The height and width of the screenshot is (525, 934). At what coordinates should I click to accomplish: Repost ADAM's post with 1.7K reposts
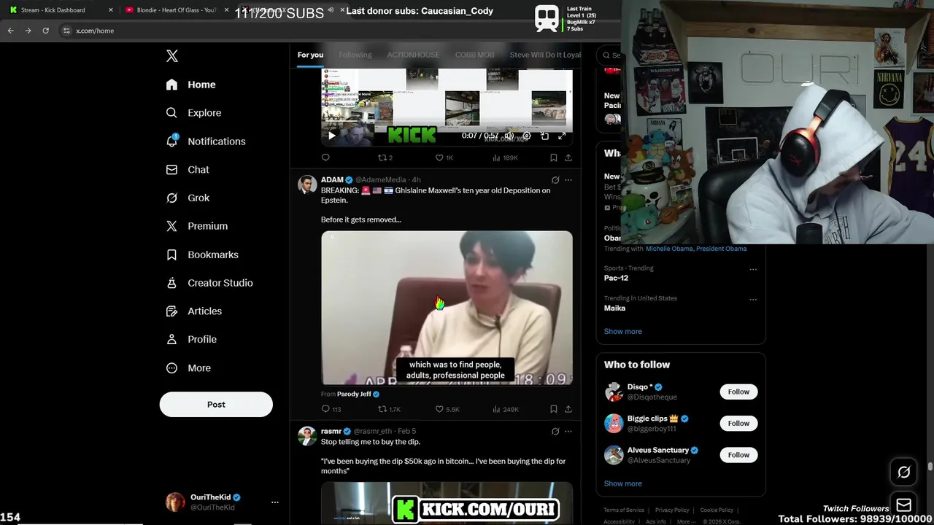(389, 409)
